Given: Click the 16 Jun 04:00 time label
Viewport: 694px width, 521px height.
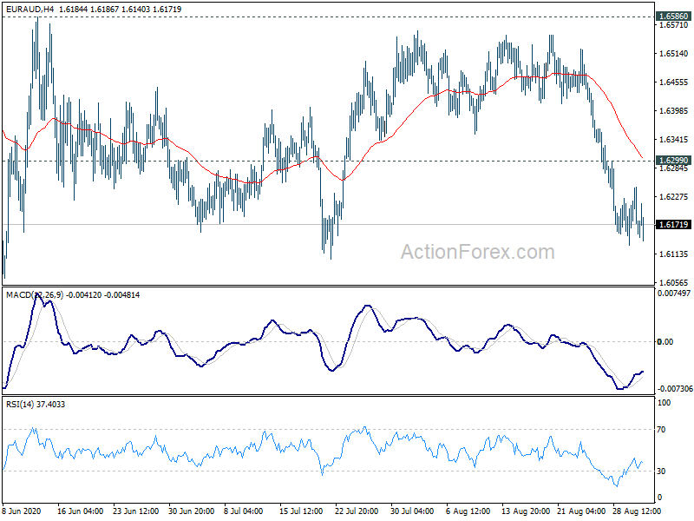Looking at the screenshot, I should click(x=80, y=511).
